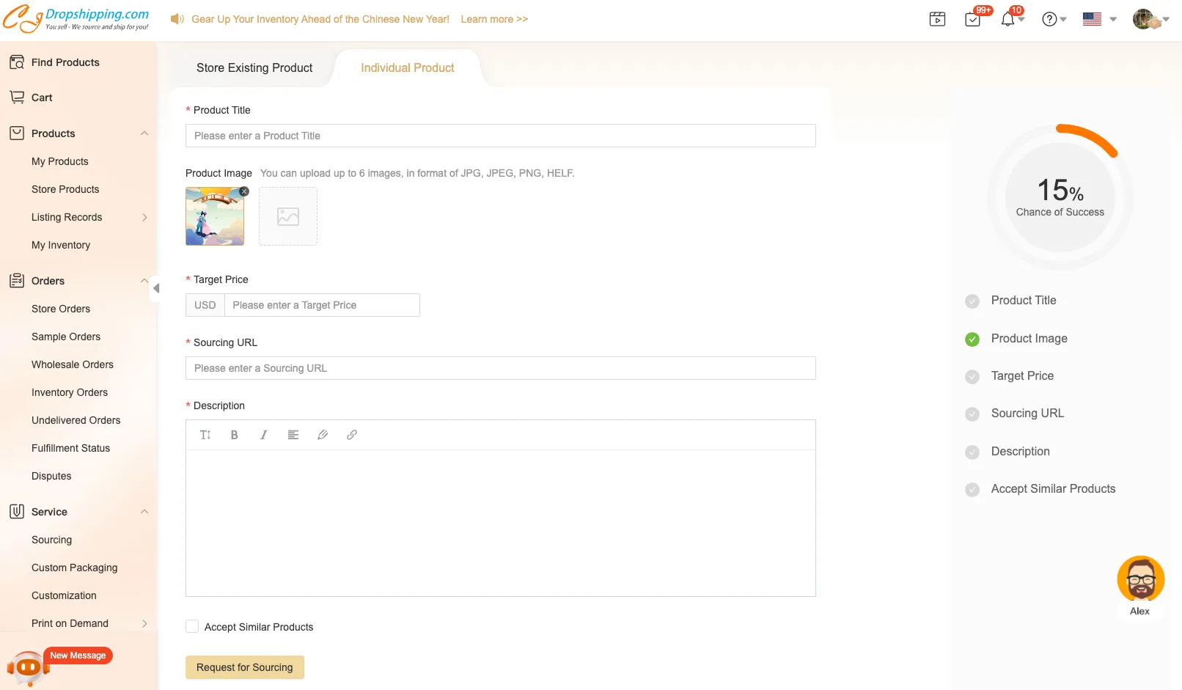Image resolution: width=1182 pixels, height=690 pixels.
Task: Expand the Listing Records submenu
Action: 144,217
